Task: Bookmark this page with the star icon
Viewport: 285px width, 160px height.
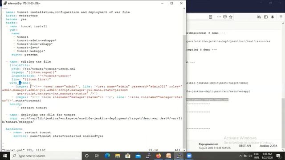Action: (231, 17)
